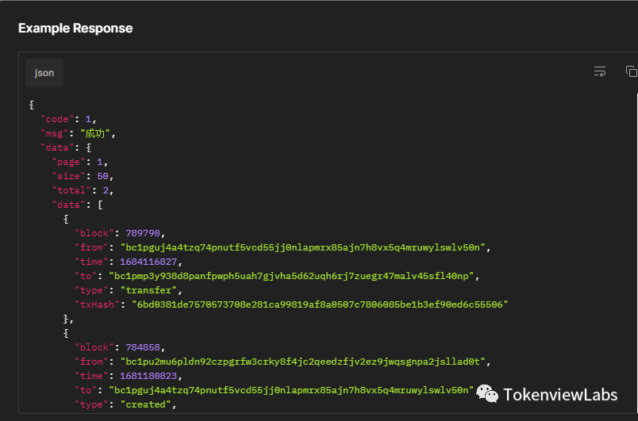Click the "total" key in data
The height and width of the screenshot is (421, 638).
point(71,190)
